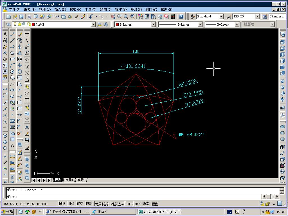Toggle 栅格 grid display

[71, 204]
